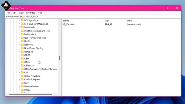Image resolution: width=185 pixels, height=104 pixels.
Task: Click the Non-Driver Signing folder icon
Action: tap(22, 48)
